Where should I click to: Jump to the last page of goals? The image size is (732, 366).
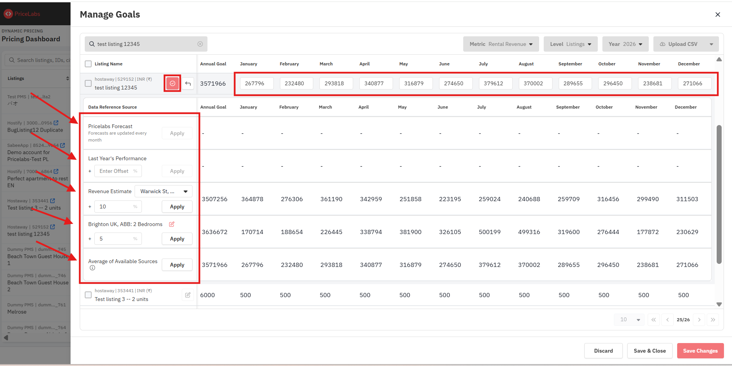pyautogui.click(x=713, y=320)
